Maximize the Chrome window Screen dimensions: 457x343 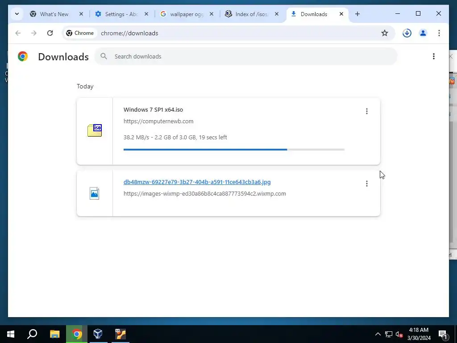418,13
